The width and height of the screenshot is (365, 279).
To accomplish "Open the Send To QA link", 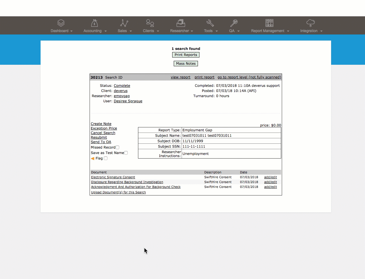I will coord(101,142).
